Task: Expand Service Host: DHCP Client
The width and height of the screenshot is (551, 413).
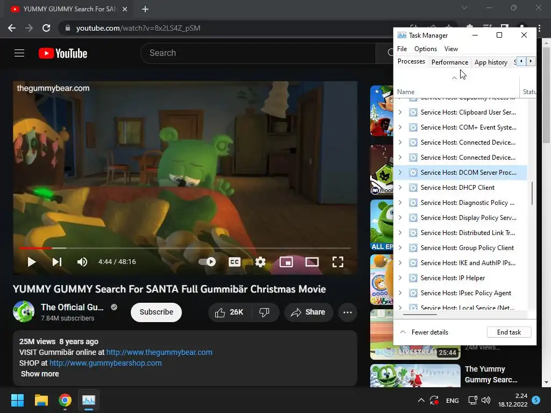Action: (400, 188)
